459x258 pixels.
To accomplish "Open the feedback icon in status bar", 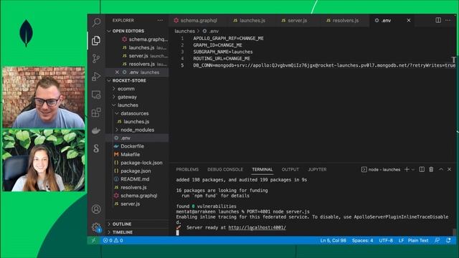I will (437, 240).
